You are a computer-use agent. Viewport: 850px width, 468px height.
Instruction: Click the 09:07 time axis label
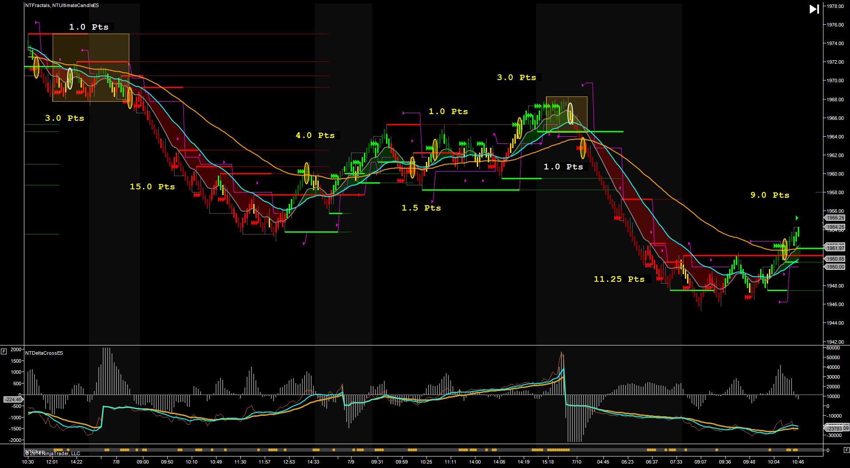pyautogui.click(x=700, y=462)
